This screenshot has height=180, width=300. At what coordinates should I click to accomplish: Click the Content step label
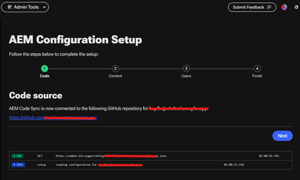(x=115, y=76)
